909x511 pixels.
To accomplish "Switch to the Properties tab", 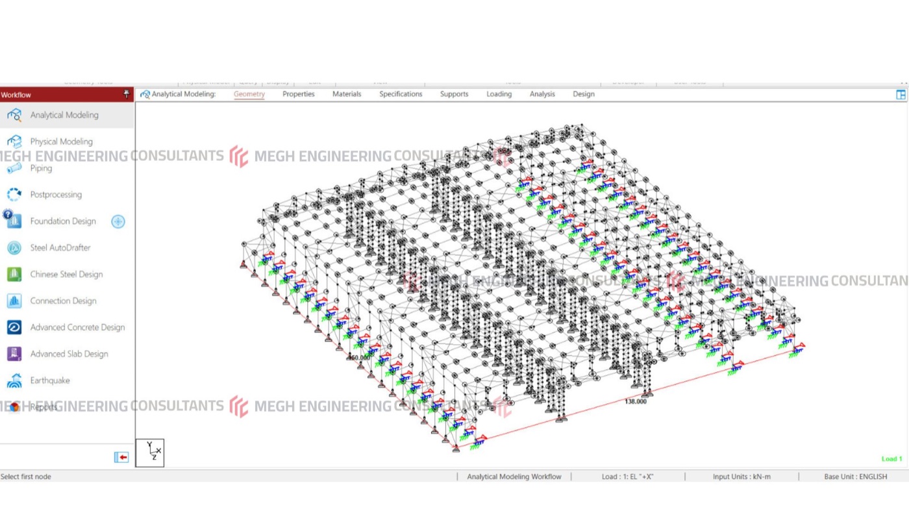I will [299, 94].
